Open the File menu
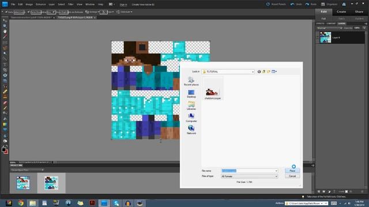369x207 pixels. coord(13,5)
